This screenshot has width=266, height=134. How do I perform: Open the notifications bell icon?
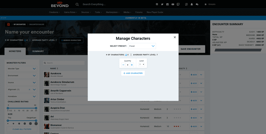pos(192,5)
